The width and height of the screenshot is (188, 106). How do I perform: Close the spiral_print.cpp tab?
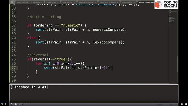click(74, 2)
